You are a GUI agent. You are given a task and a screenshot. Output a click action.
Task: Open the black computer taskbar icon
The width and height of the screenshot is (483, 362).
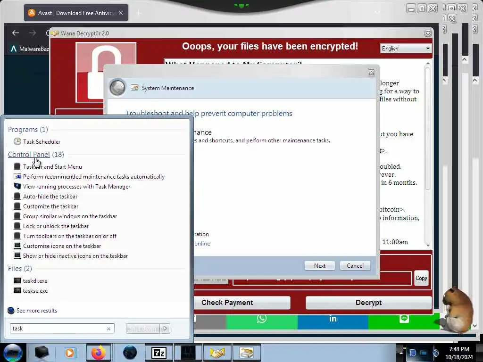[x=42, y=353]
